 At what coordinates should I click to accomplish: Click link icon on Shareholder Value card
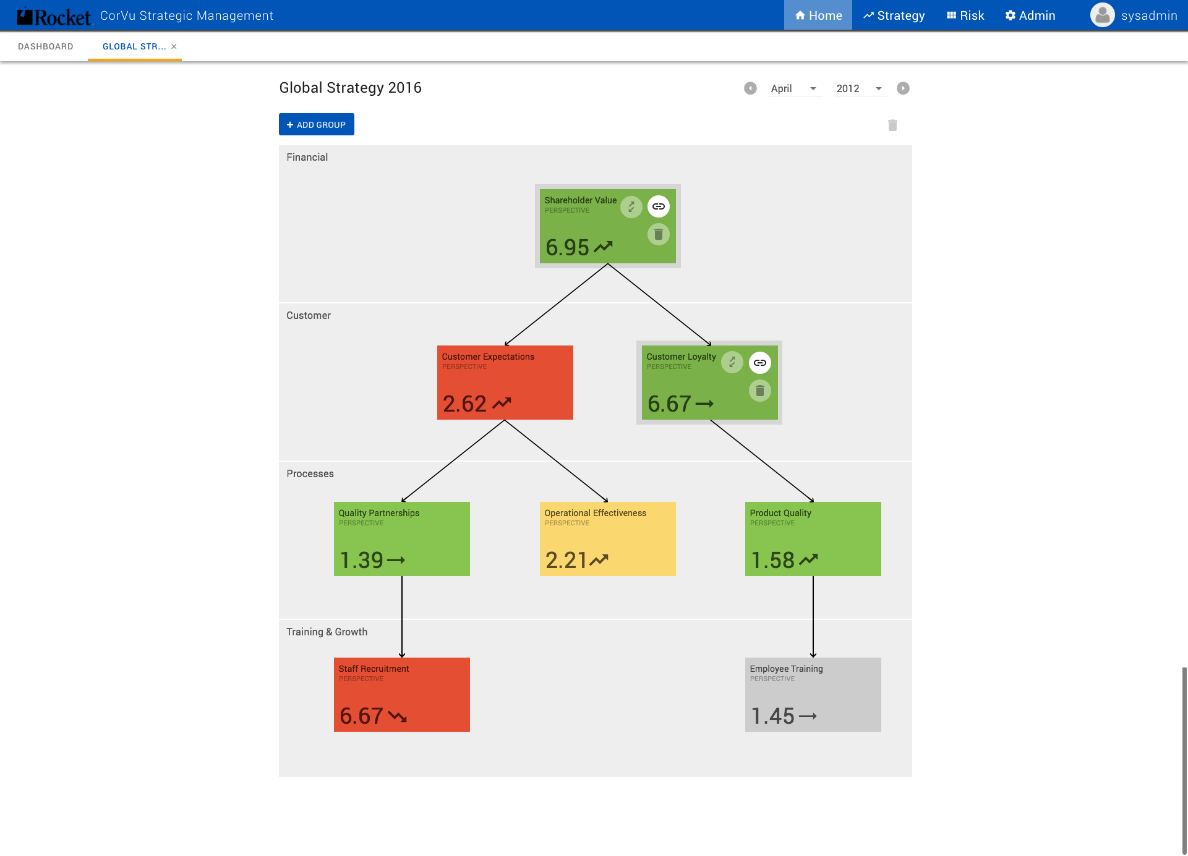click(x=659, y=206)
